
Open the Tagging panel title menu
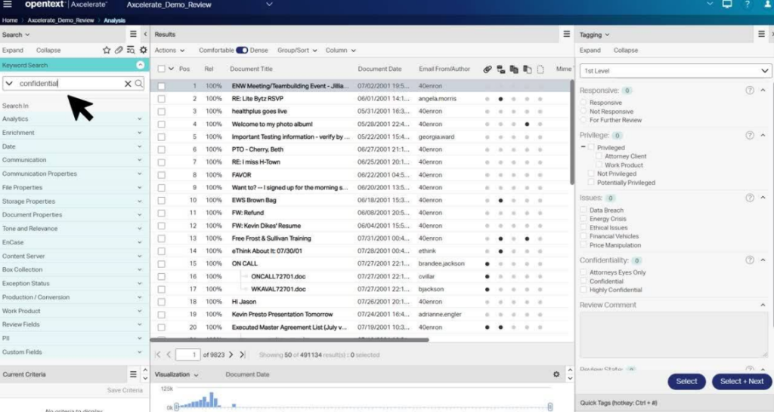coord(594,35)
